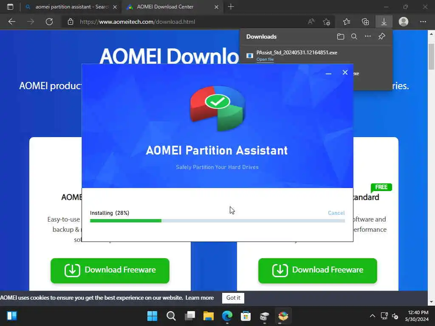View site information lock icon
This screenshot has width=435, height=326.
tap(71, 22)
